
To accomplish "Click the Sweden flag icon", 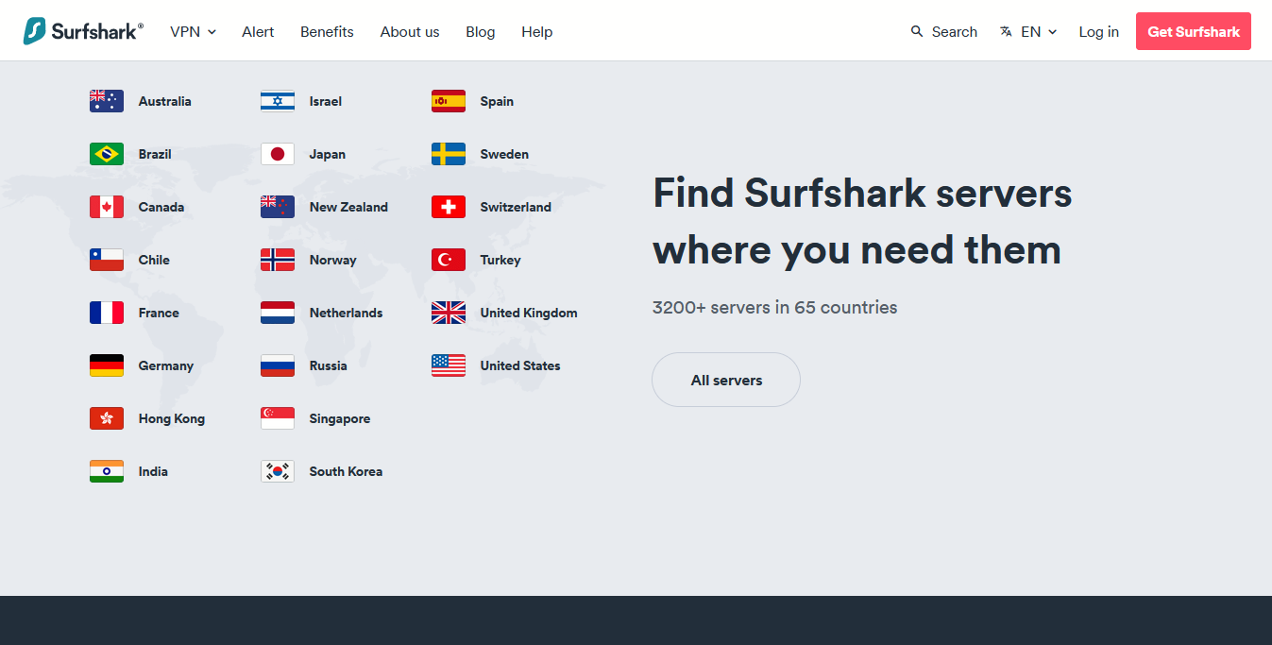I will pyautogui.click(x=449, y=154).
